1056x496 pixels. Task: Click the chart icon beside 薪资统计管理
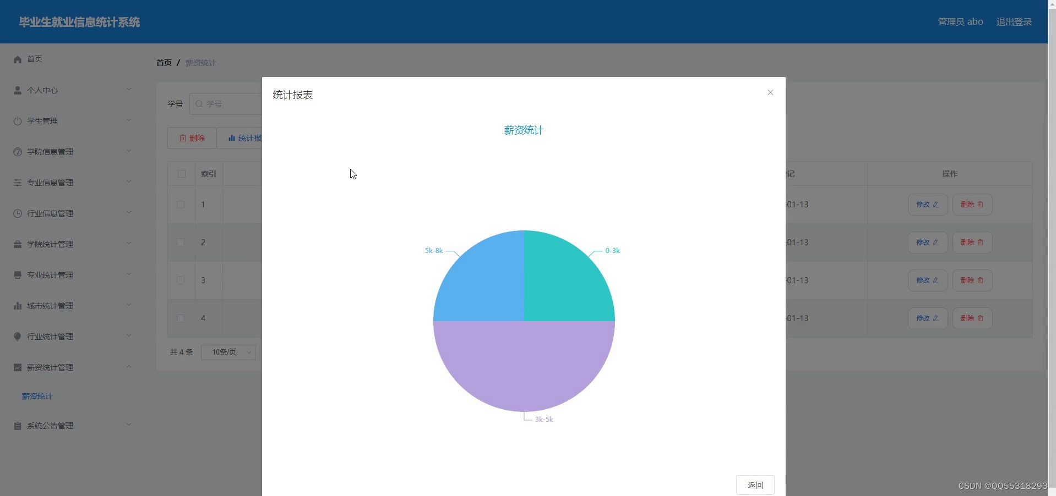click(x=18, y=367)
